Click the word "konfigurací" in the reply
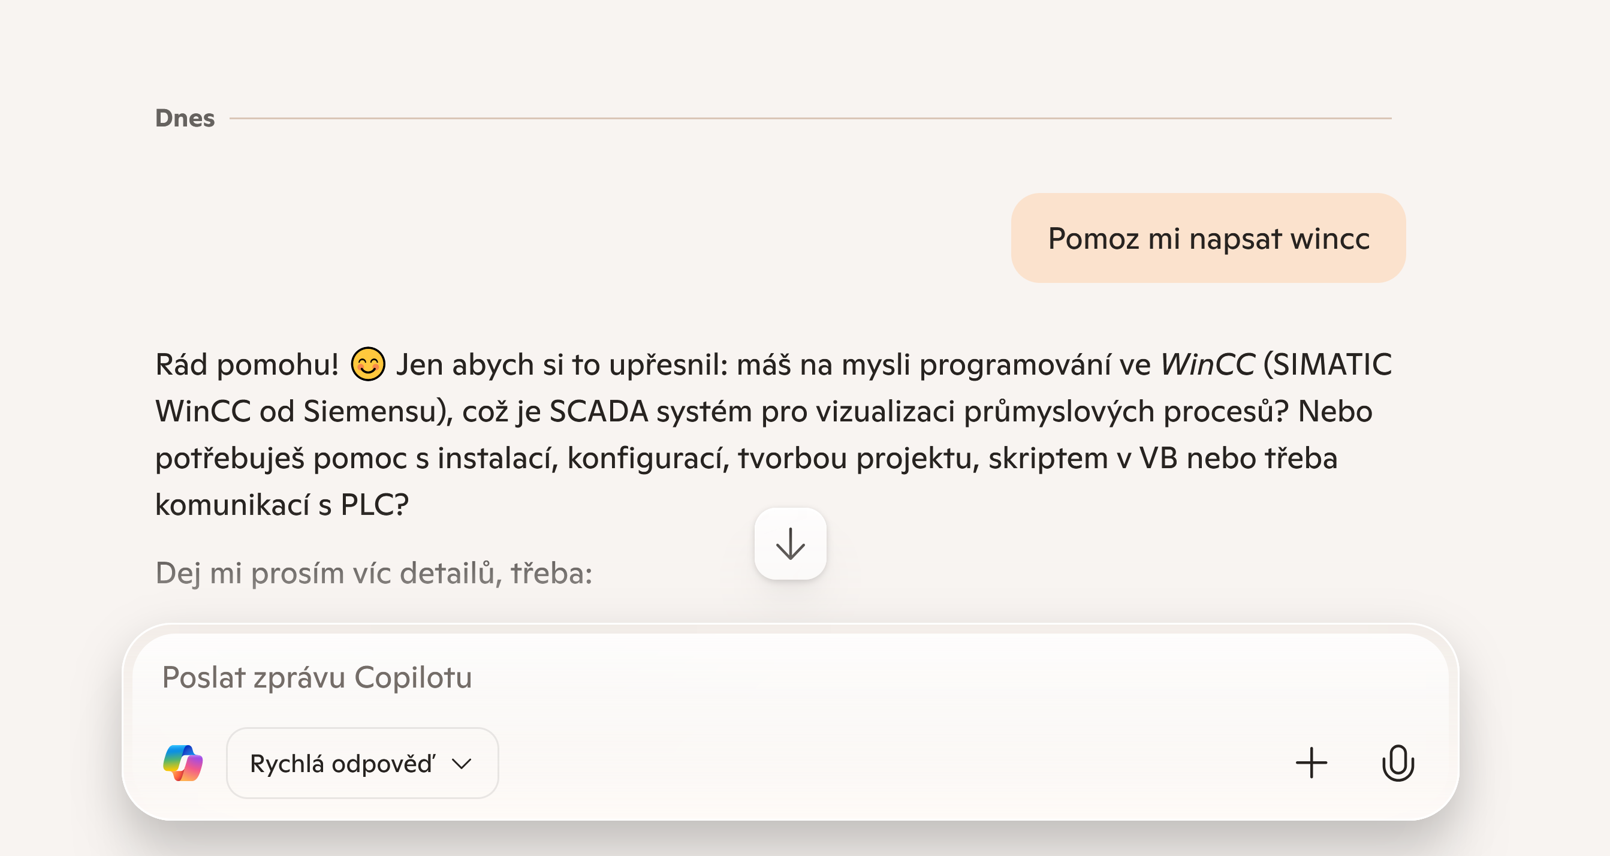The height and width of the screenshot is (856, 1610). pyautogui.click(x=647, y=458)
